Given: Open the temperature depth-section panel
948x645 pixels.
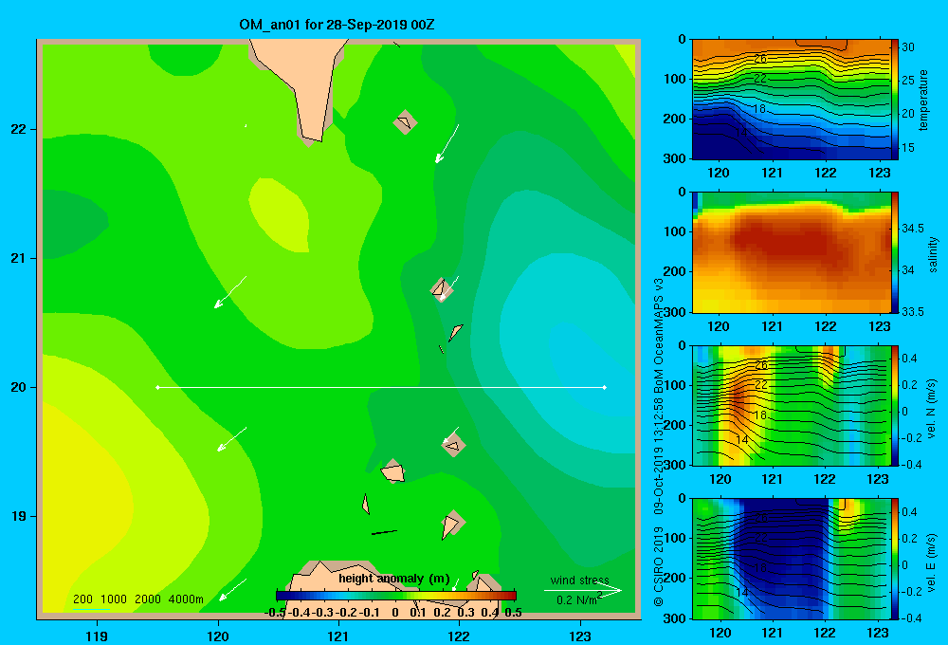Looking at the screenshot, I should click(x=792, y=100).
